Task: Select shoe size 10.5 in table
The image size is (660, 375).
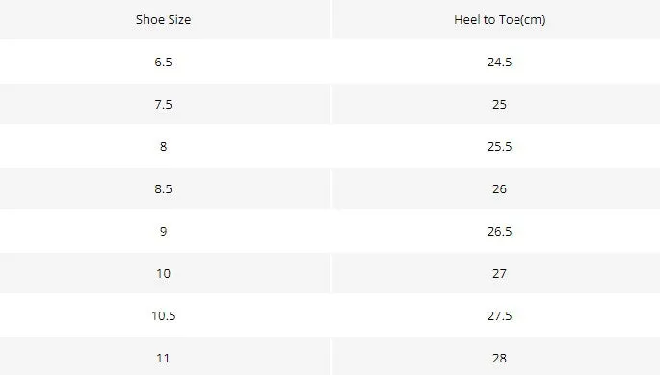Action: (x=164, y=315)
